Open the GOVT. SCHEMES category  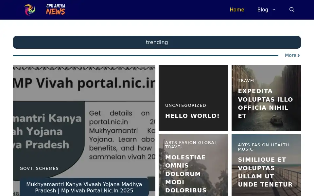[x=39, y=169]
